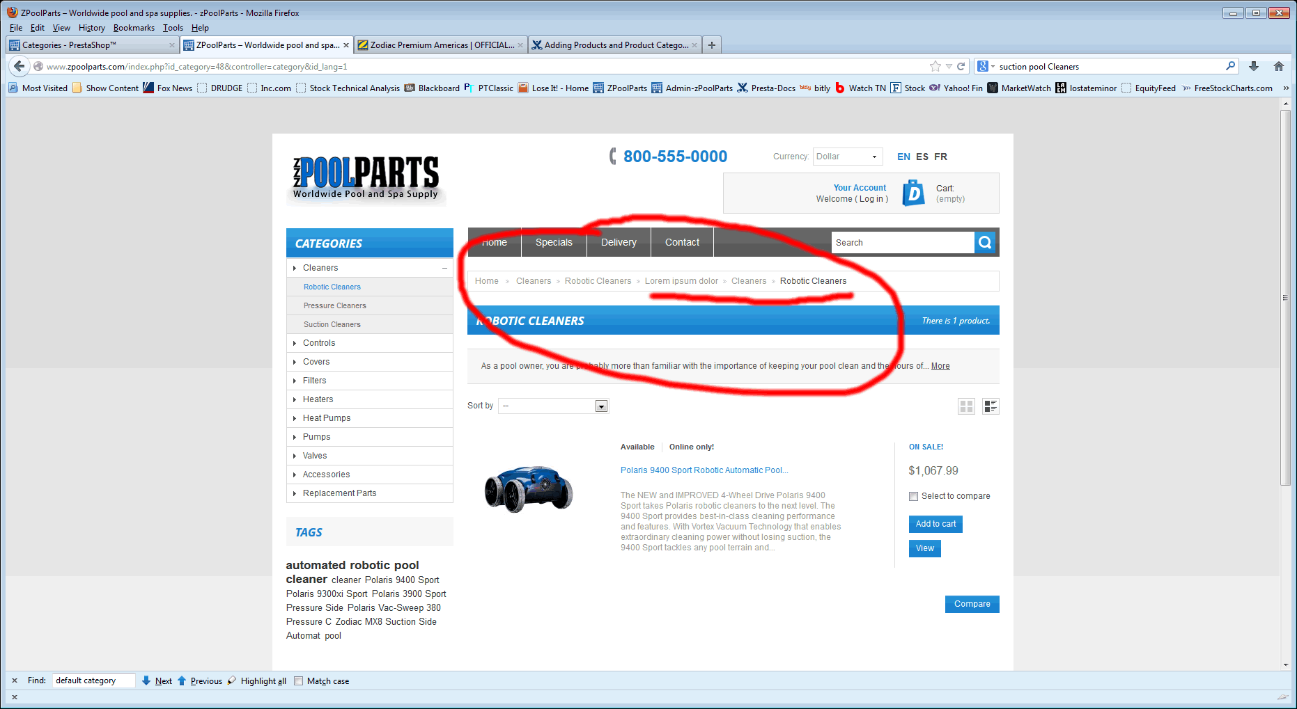Open the Currency dropdown
1297x709 pixels.
pyautogui.click(x=848, y=157)
